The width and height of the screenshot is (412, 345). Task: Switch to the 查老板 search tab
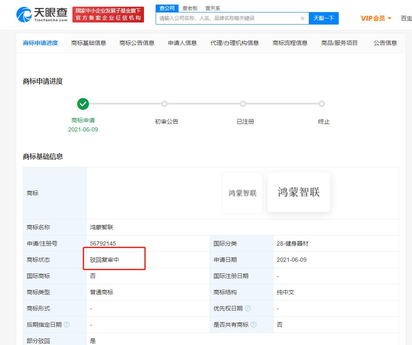(x=190, y=8)
